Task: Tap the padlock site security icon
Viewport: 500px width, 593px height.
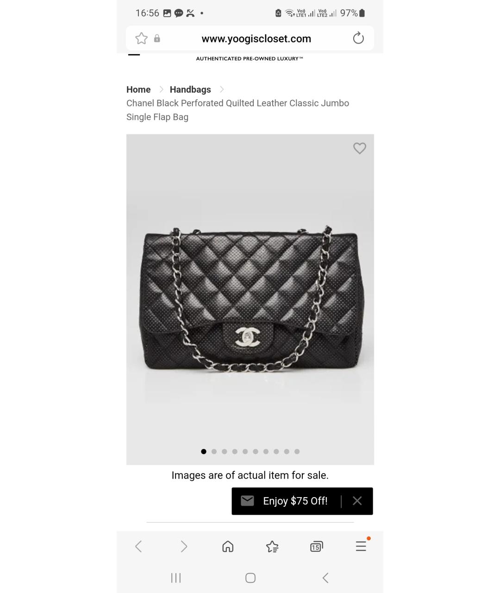Action: click(x=157, y=38)
